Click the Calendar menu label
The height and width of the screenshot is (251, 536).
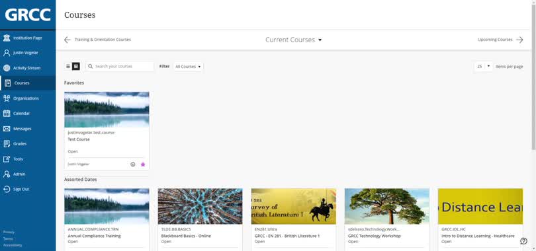[21, 113]
